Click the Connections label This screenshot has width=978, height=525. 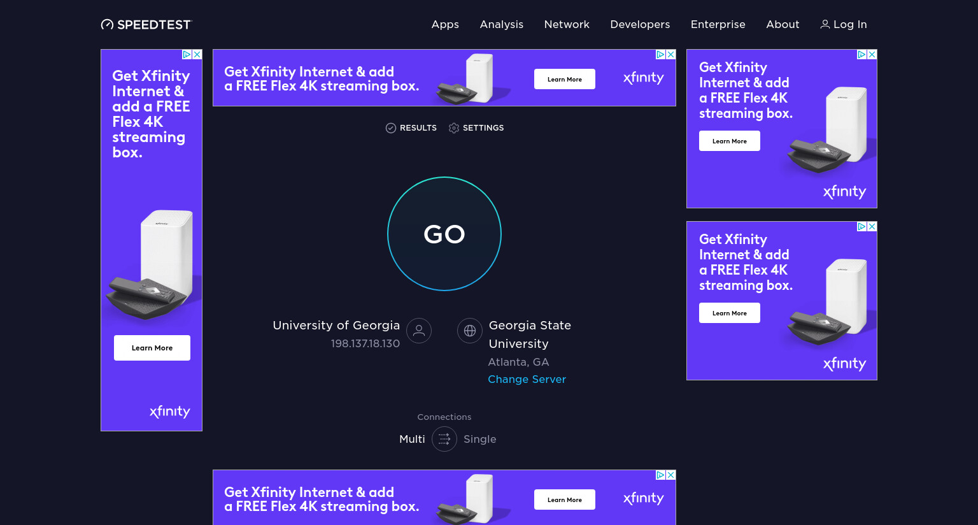(x=444, y=417)
